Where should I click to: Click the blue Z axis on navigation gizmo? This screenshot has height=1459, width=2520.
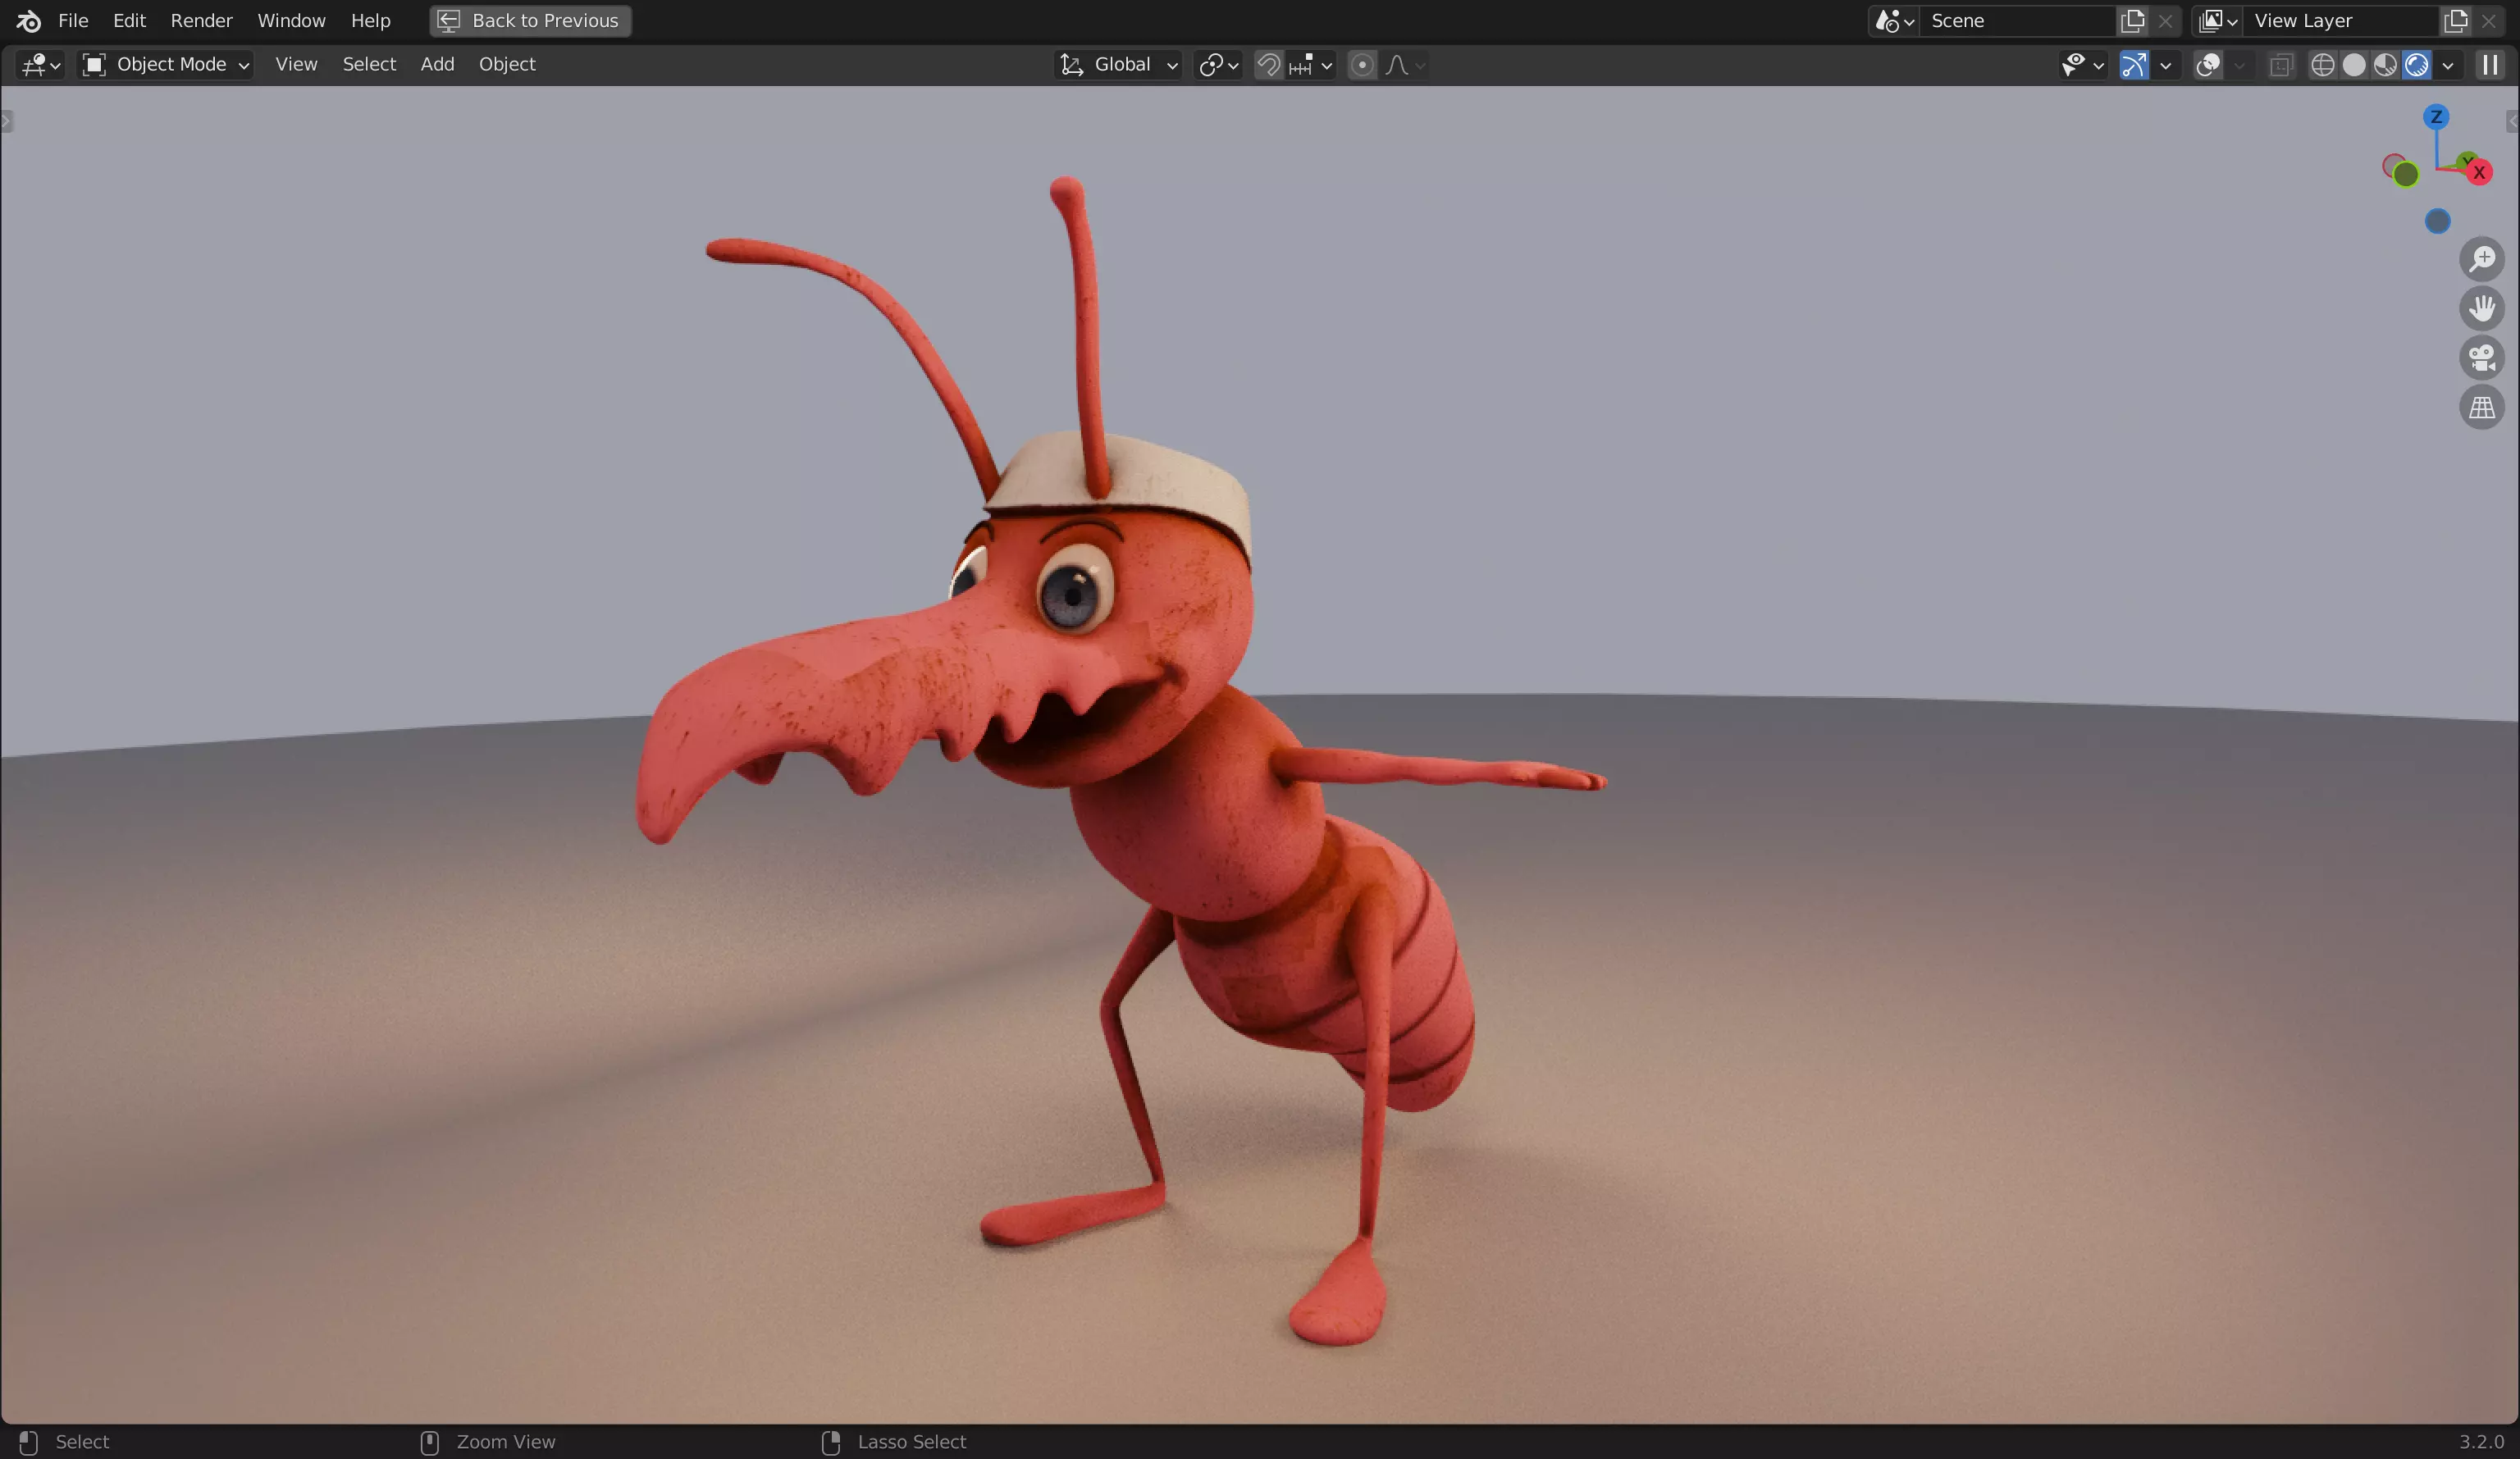point(2435,117)
